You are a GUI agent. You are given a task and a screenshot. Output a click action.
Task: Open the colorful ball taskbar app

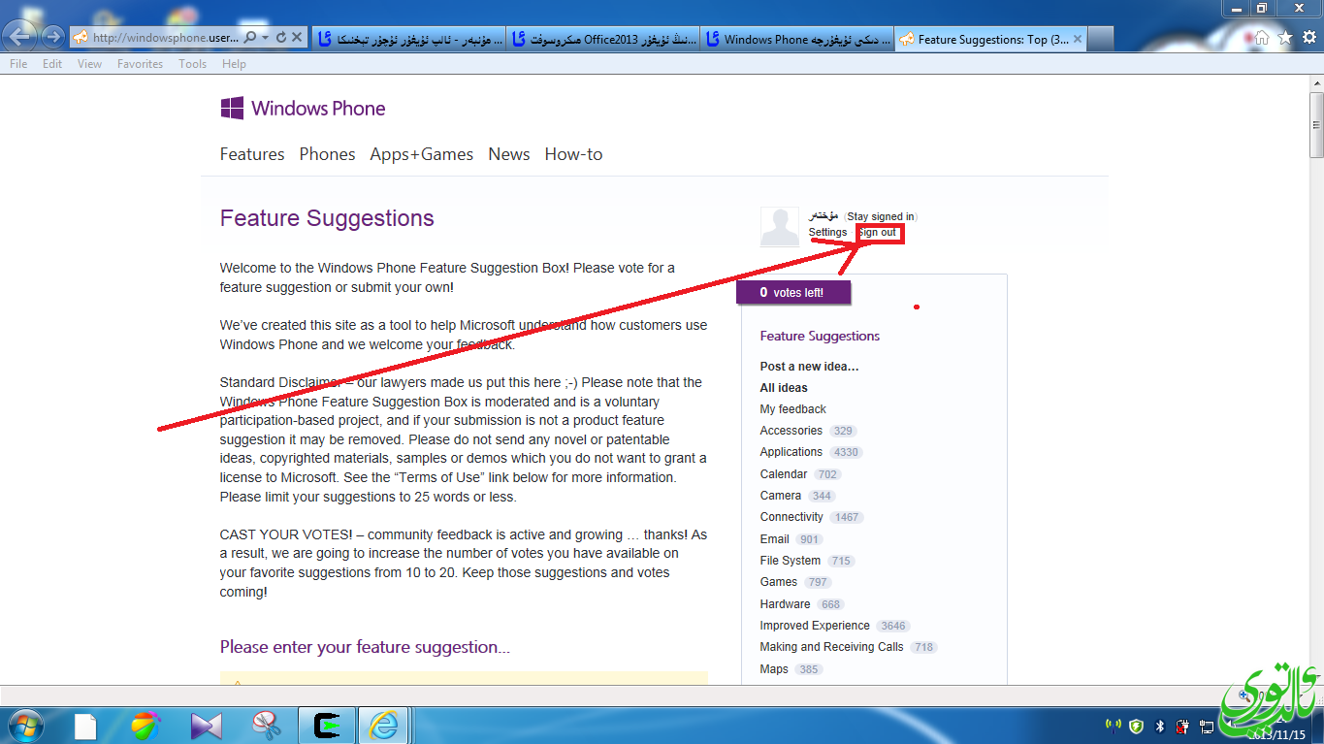point(145,726)
